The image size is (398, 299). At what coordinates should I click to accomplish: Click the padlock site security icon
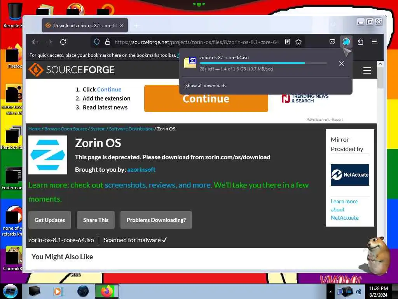click(108, 42)
